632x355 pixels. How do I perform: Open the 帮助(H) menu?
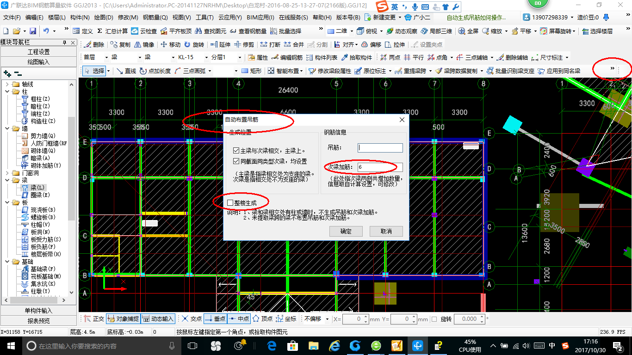pyautogui.click(x=322, y=18)
